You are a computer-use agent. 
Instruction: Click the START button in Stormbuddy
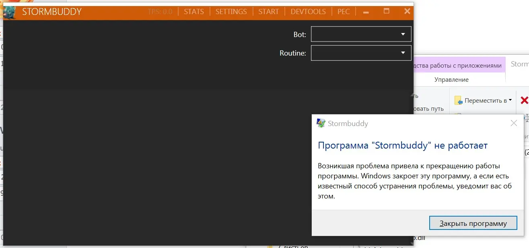tap(269, 12)
